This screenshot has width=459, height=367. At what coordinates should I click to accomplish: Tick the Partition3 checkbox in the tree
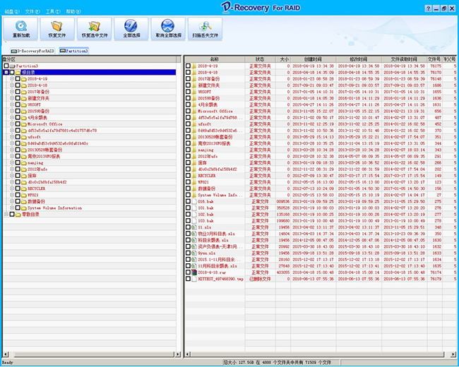click(6, 66)
